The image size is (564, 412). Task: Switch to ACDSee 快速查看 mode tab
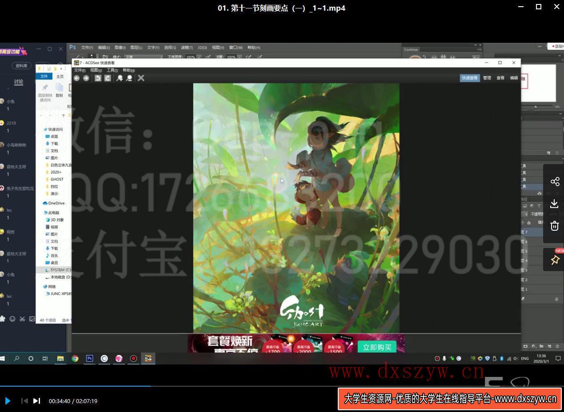[x=470, y=78]
